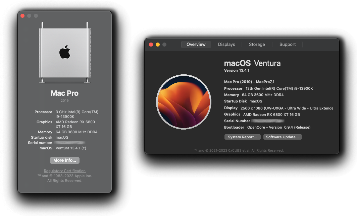Click Startup disk value in Mac Pro window
This screenshot has width=357, height=216.
pos(62,137)
